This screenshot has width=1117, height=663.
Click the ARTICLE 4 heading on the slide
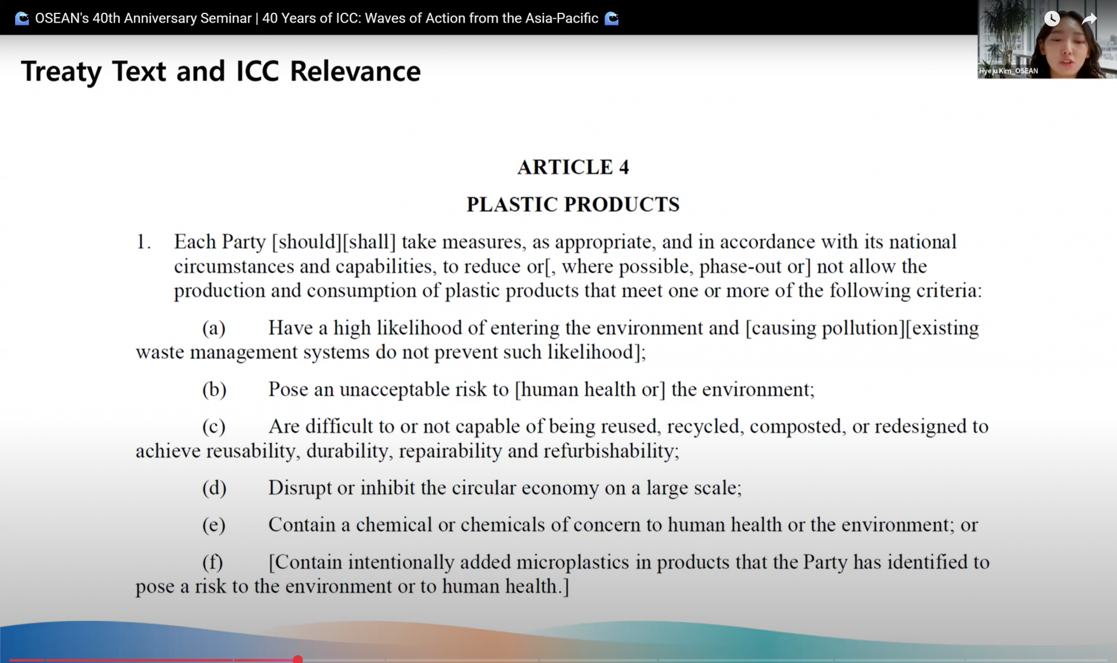point(573,167)
